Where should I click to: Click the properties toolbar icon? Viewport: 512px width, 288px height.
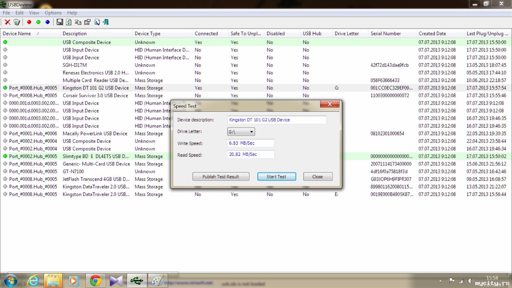(x=87, y=22)
